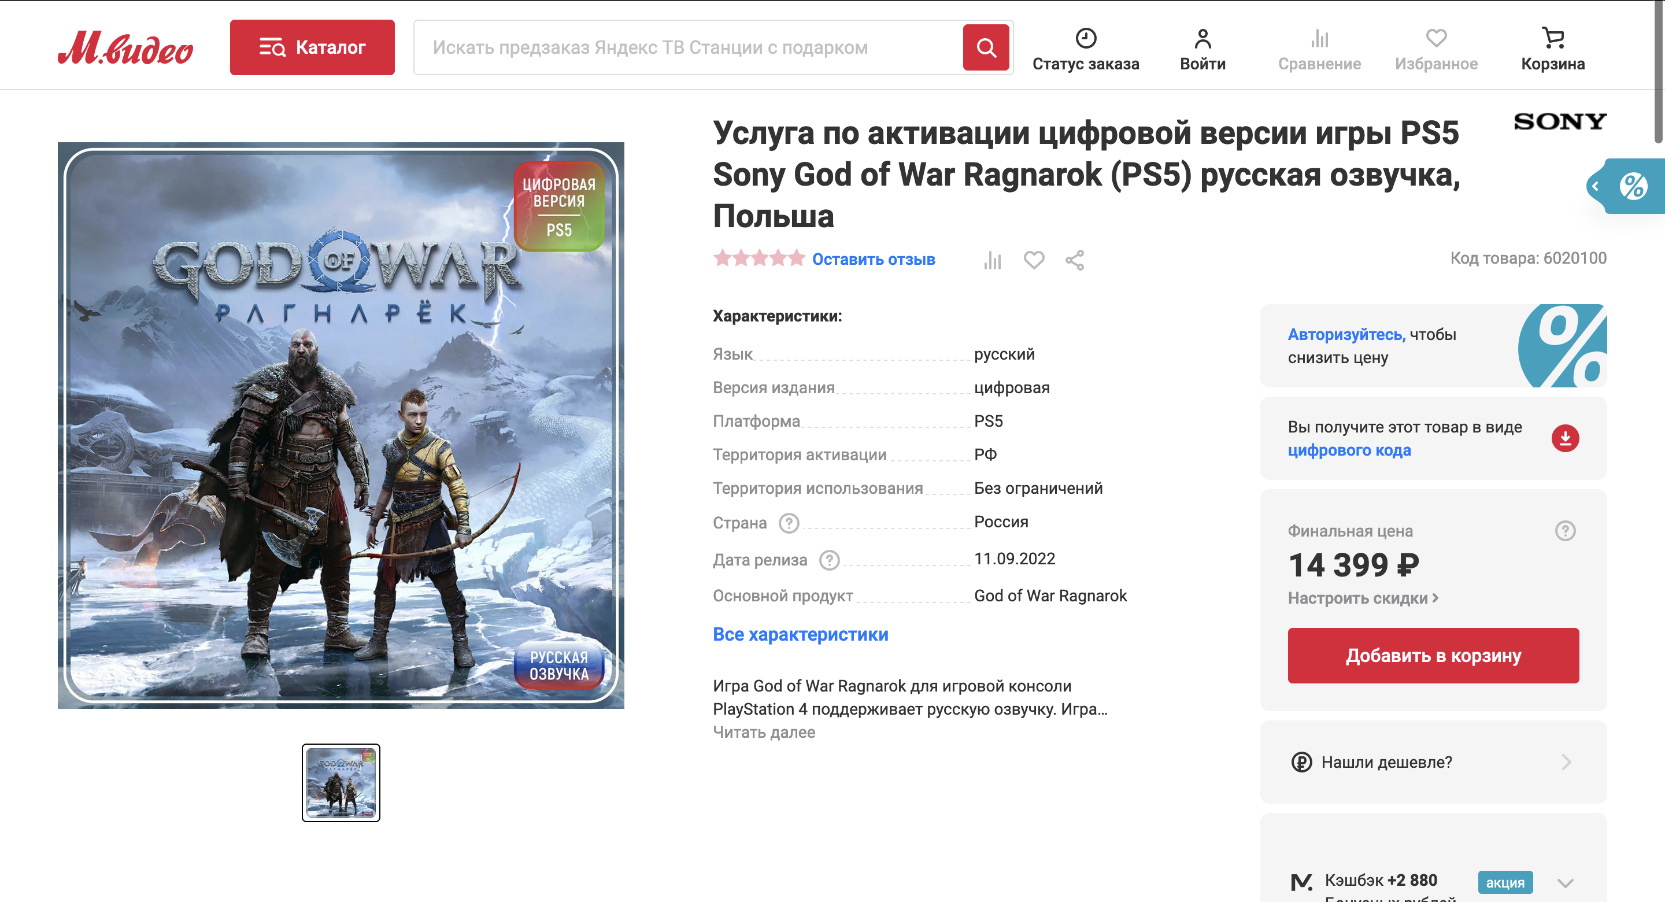Click the Финальная цена info question icon

tap(1564, 531)
